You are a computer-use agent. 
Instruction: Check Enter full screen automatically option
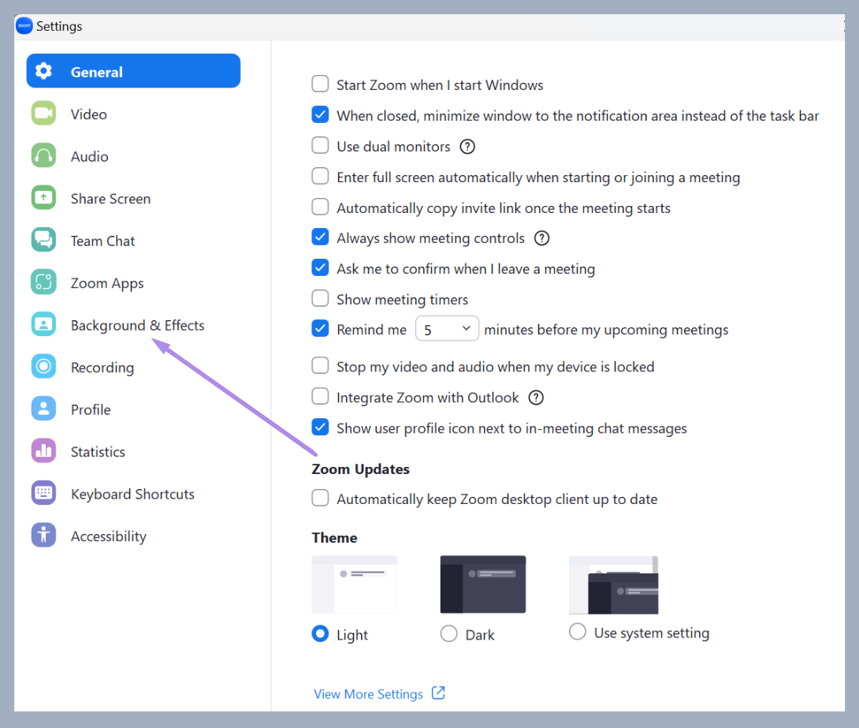coord(320,176)
